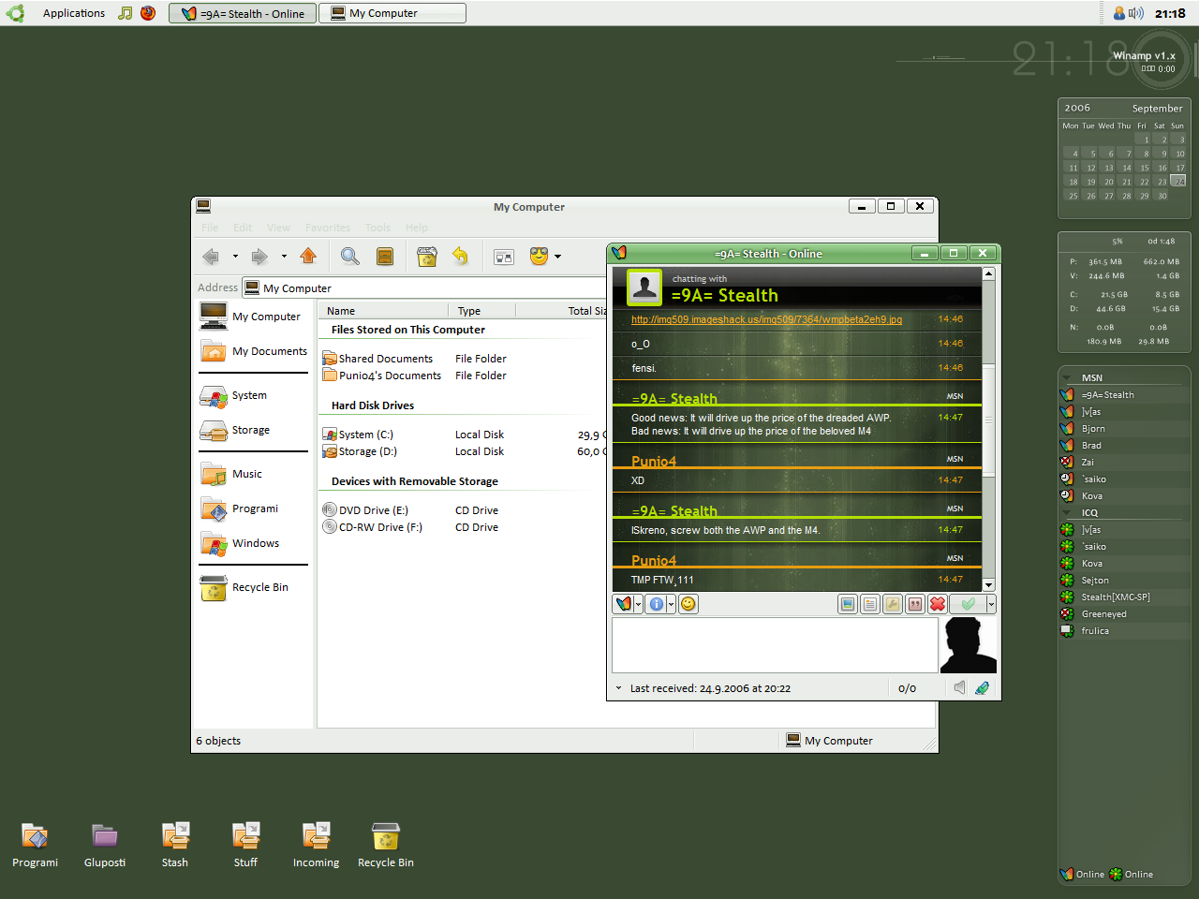The height and width of the screenshot is (899, 1199).
Task: Go up one level with orange arrow
Action: [x=308, y=257]
